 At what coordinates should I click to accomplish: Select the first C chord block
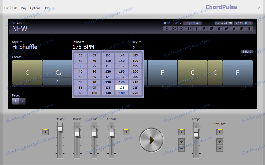pyautogui.click(x=27, y=73)
